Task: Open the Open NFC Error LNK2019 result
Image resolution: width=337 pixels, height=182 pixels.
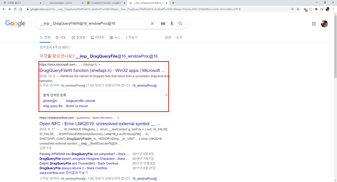Action: tap(100, 124)
